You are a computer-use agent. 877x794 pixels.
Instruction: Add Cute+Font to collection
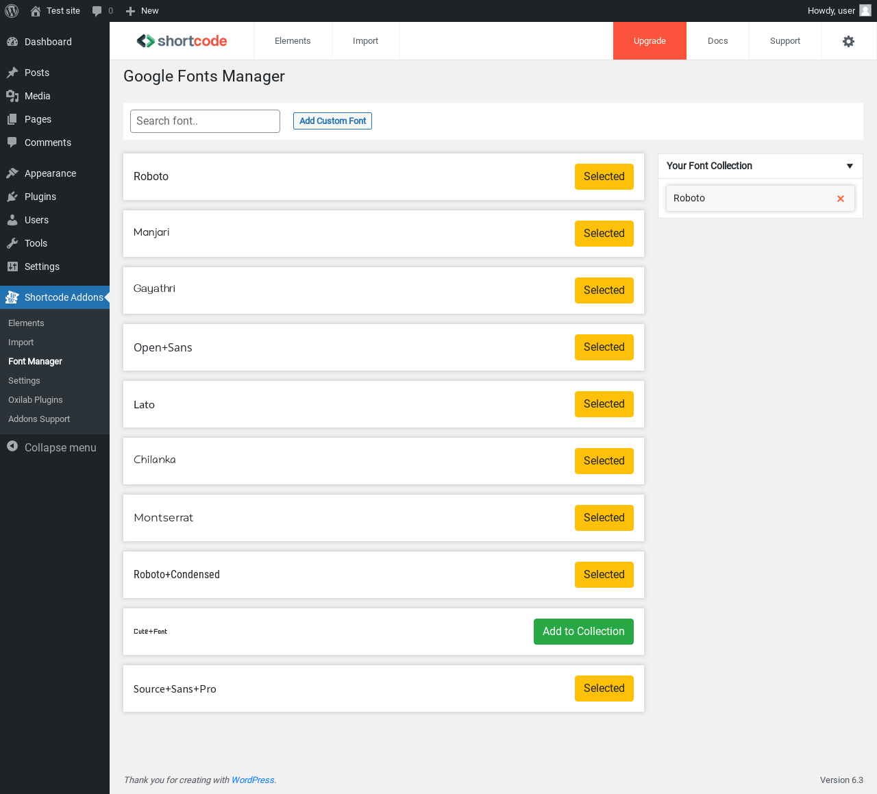pyautogui.click(x=584, y=632)
